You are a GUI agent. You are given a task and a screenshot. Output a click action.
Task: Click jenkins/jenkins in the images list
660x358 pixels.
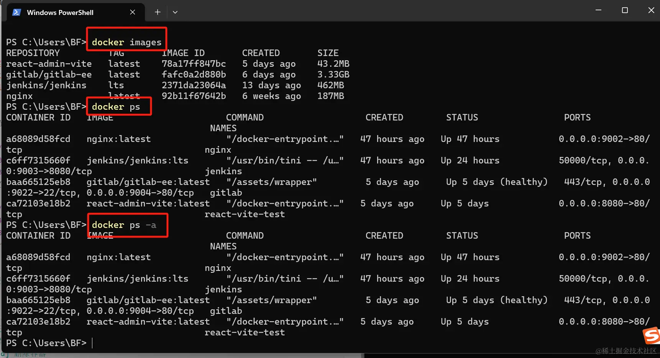coord(46,85)
